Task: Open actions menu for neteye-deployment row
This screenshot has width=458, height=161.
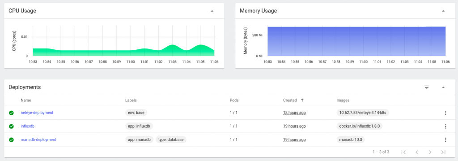Action: [445, 113]
